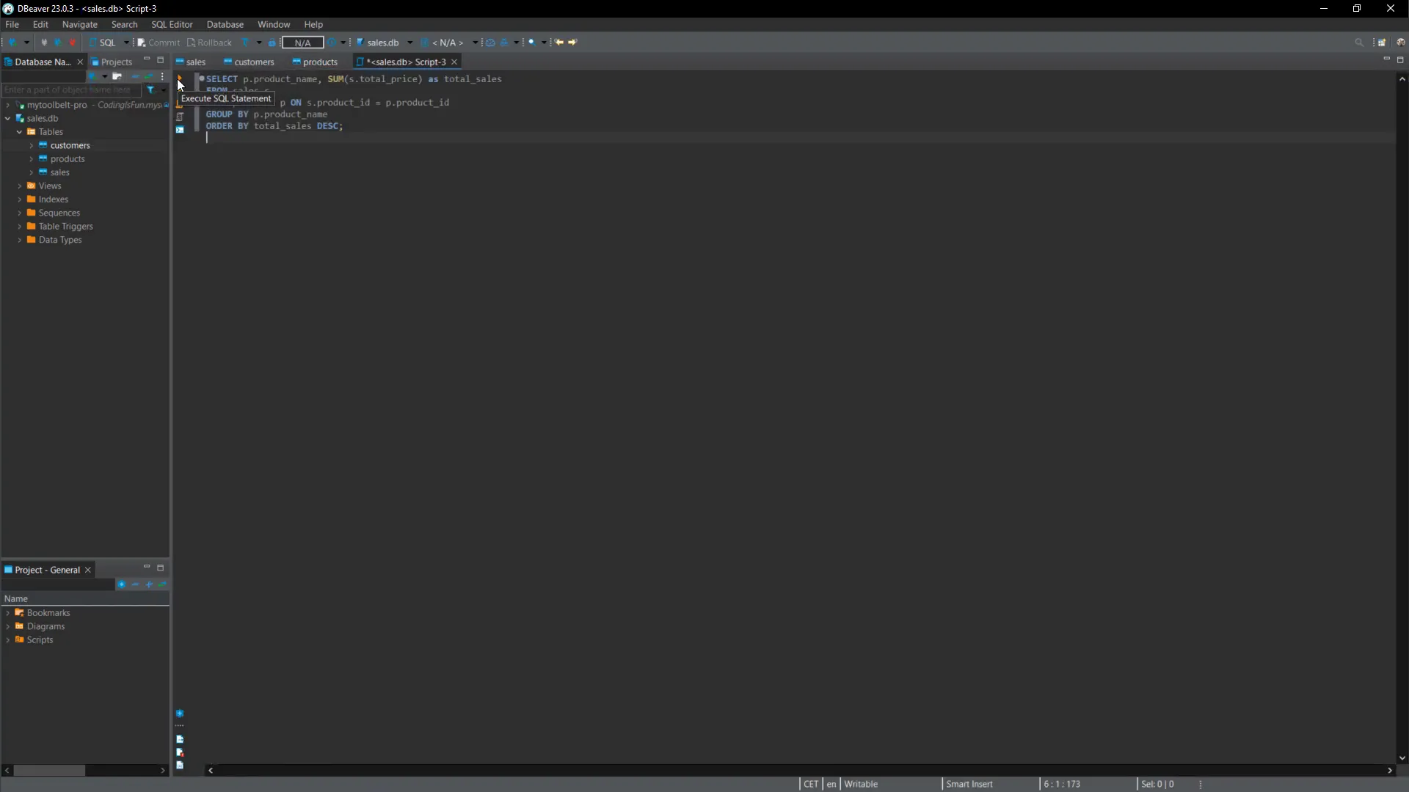This screenshot has height=792, width=1409.
Task: Click the search magnifier icon in the top-right toolbar
Action: click(1359, 43)
